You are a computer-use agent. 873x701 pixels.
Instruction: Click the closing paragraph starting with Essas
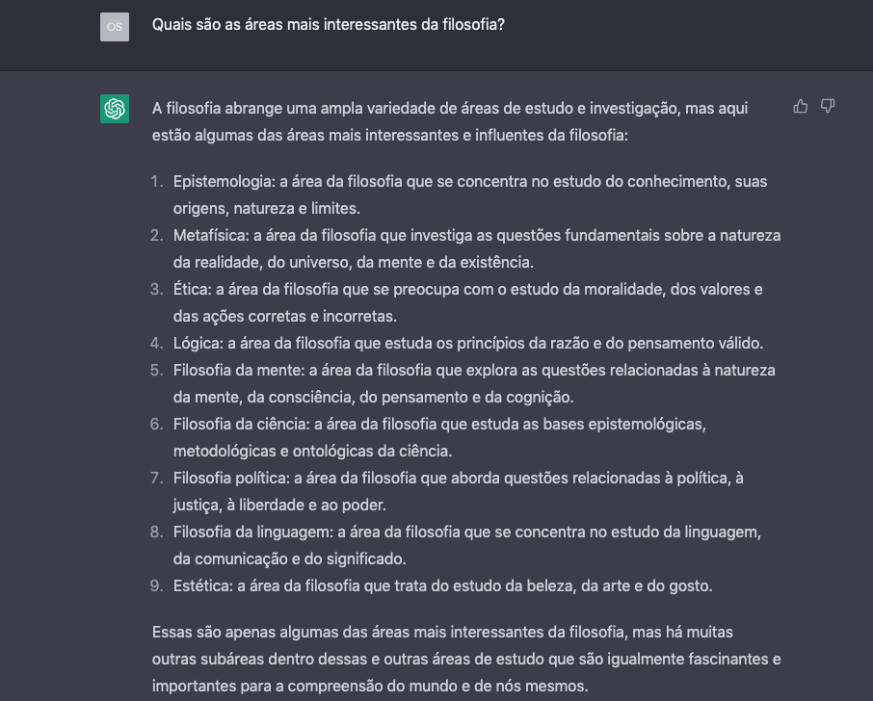point(465,659)
